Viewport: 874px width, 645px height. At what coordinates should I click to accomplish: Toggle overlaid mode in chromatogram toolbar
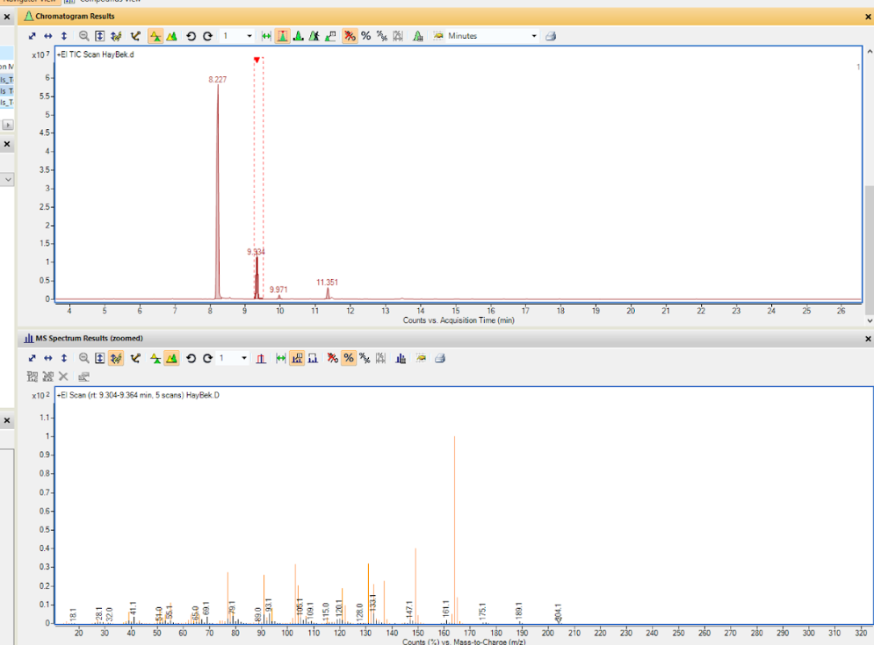(x=171, y=36)
